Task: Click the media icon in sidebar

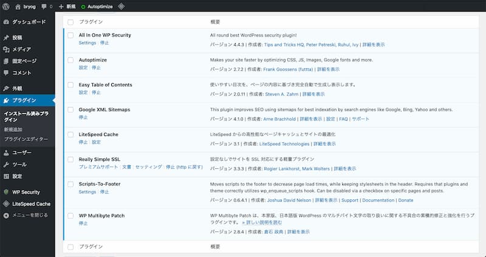Action: point(6,49)
